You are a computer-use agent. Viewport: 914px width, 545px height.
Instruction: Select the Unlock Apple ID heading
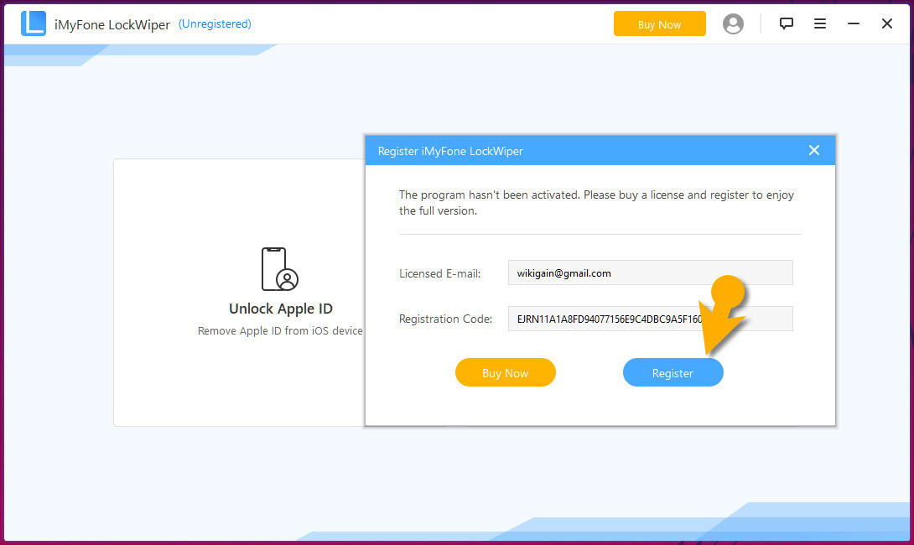[x=280, y=309]
